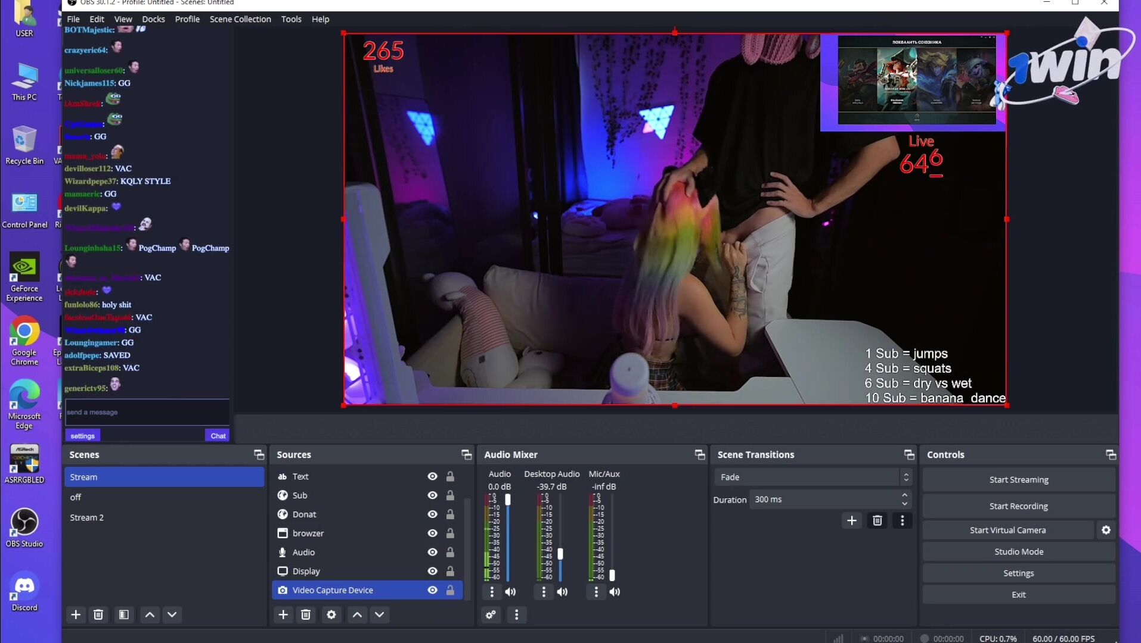Remove selected source with trash icon
This screenshot has width=1141, height=643.
pyautogui.click(x=306, y=614)
